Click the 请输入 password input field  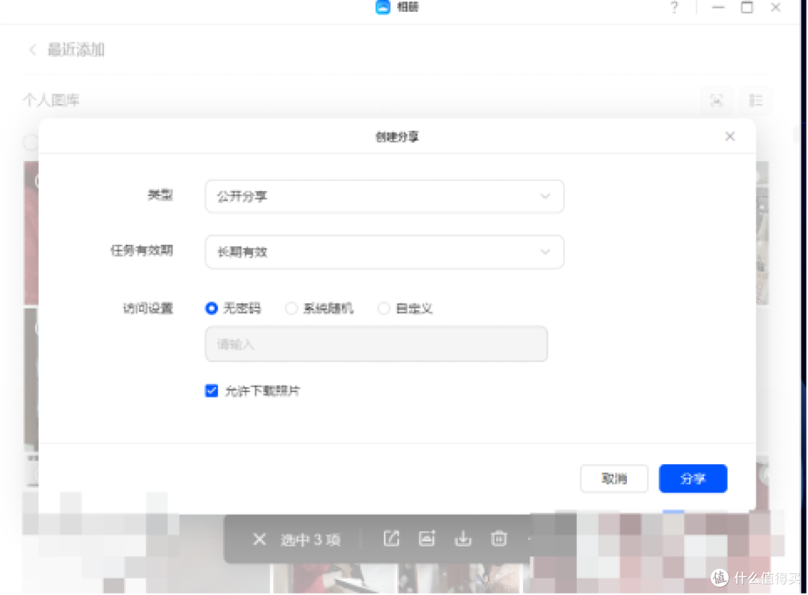[x=376, y=344]
